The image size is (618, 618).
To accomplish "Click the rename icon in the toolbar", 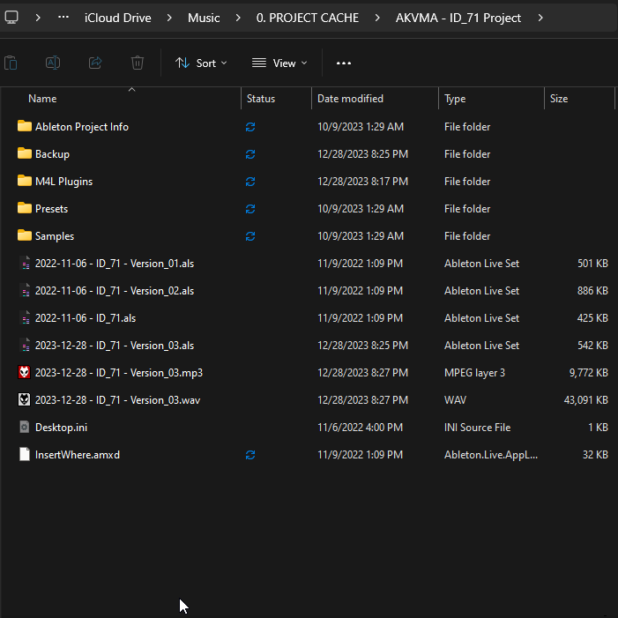I will coord(53,63).
